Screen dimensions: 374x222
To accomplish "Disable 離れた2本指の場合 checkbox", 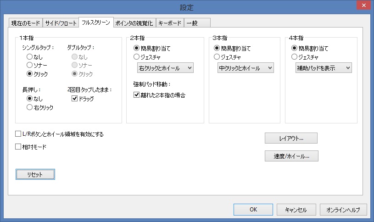I will pos(136,95).
